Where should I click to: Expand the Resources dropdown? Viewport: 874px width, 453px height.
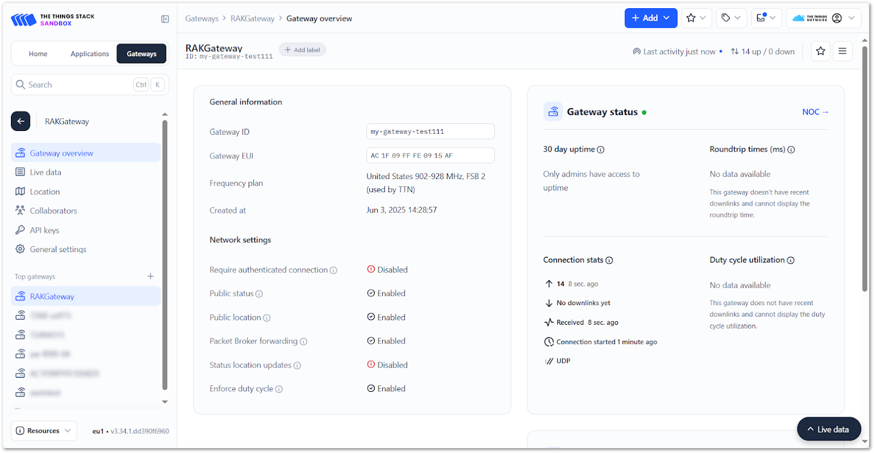(x=44, y=431)
